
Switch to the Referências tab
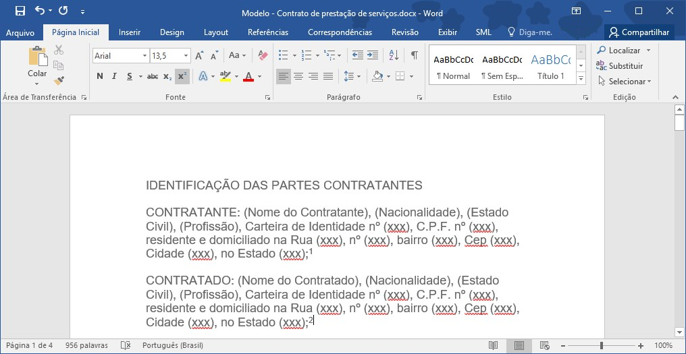pos(267,32)
